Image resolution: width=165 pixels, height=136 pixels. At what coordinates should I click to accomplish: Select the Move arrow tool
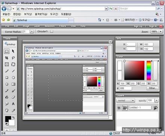13,51
